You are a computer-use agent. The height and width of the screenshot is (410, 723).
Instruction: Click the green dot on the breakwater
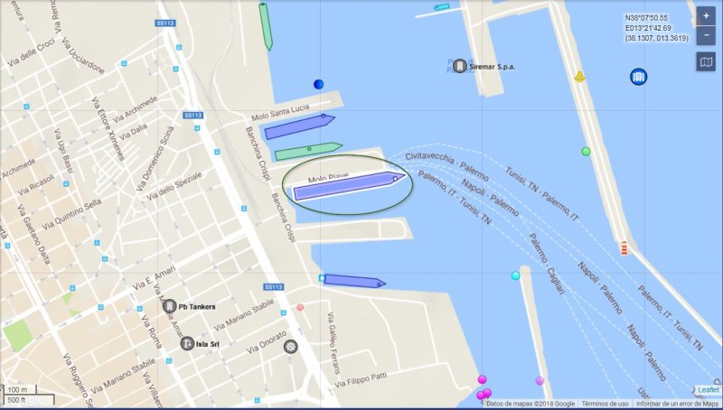(586, 151)
